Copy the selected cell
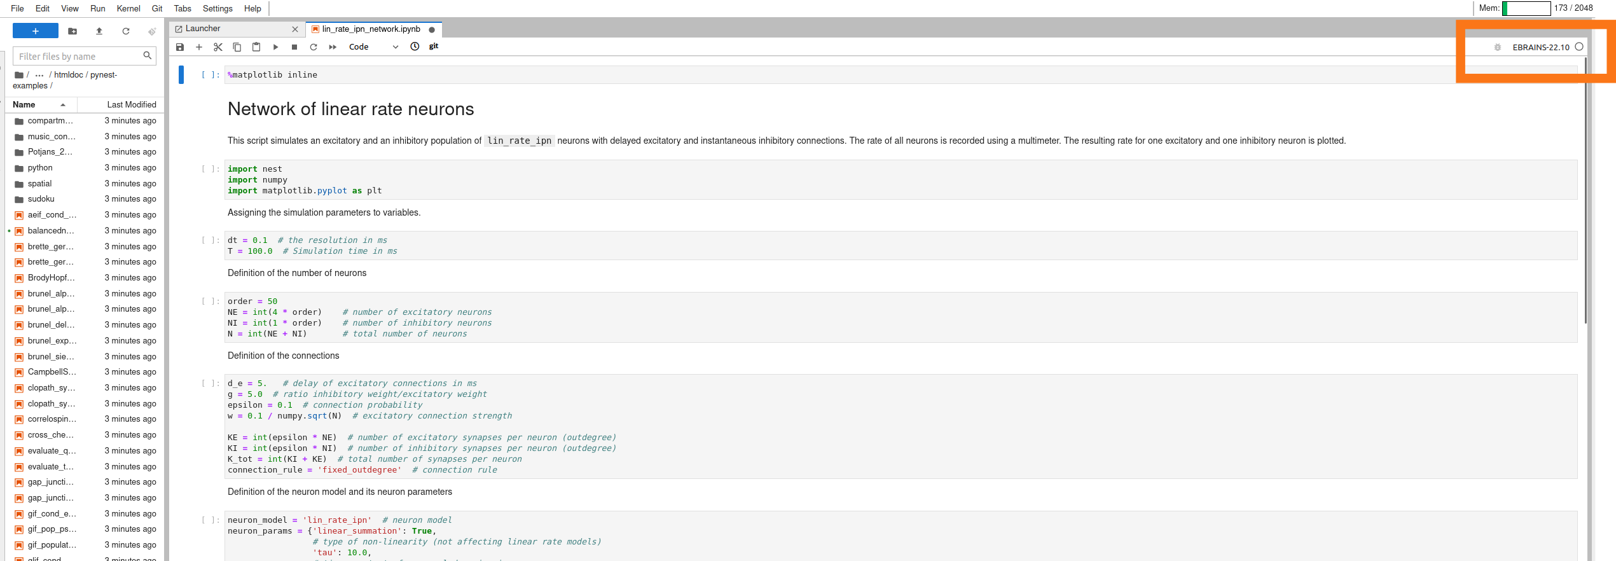Screen dimensions: 1616x561 (x=237, y=47)
